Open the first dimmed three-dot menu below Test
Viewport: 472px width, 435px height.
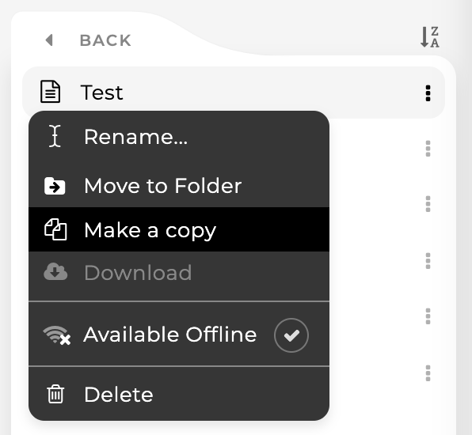coord(428,149)
